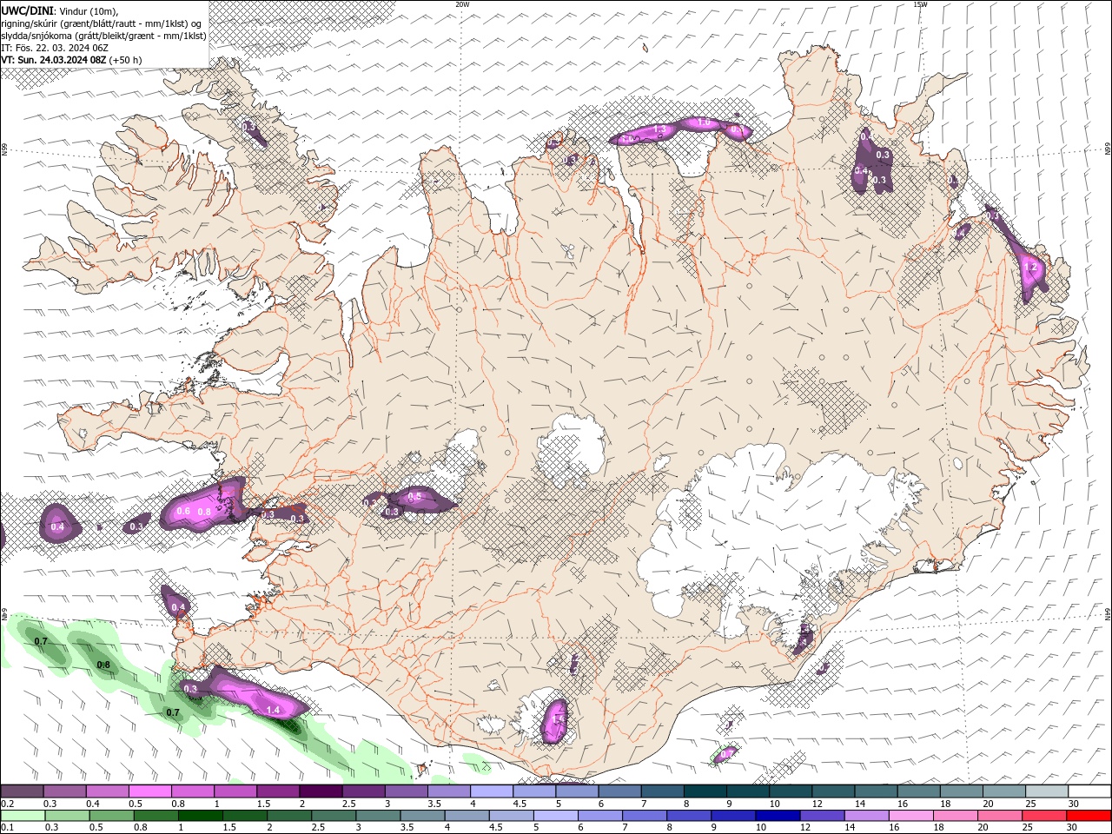Viewport: 1112px width, 834px height.
Task: Click the "VT: Sun. 24.03.2024 08Z (+50 h)" line
Action: [x=71, y=60]
